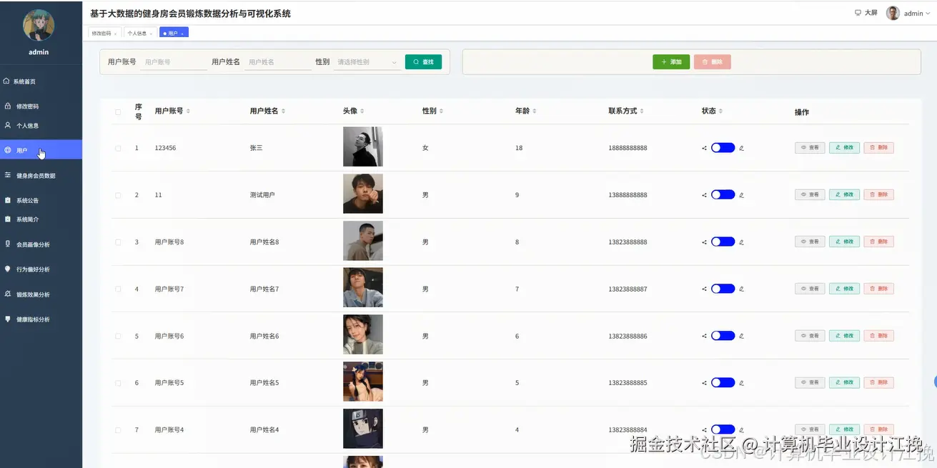The image size is (937, 468).
Task: Check the select-all checkbox in table header
Action: (118, 111)
